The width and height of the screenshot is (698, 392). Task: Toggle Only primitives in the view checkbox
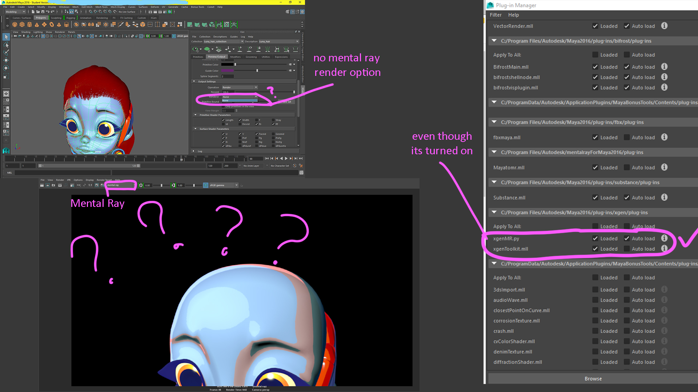(223, 106)
